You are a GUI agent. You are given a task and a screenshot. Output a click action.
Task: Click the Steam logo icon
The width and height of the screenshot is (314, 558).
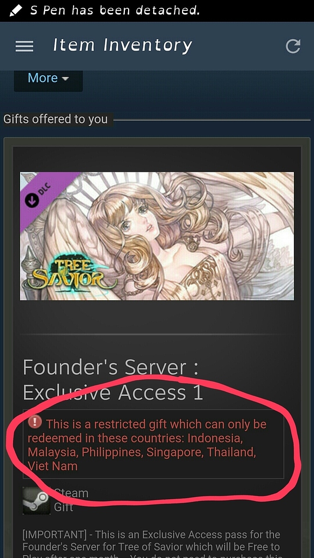pyautogui.click(x=37, y=501)
